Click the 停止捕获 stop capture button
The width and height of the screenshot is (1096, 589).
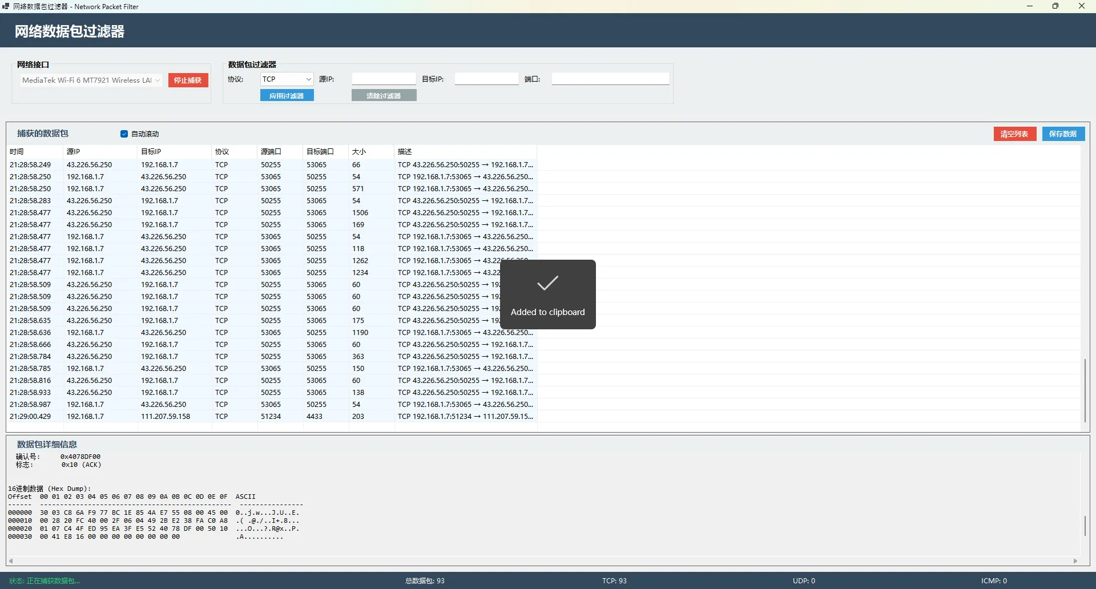tap(188, 80)
